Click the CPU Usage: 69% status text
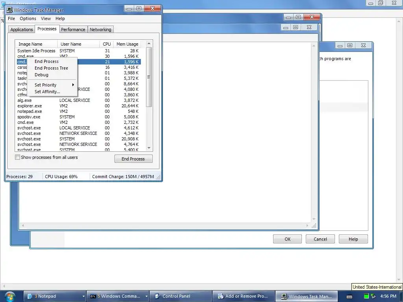This screenshot has height=302, width=403. coord(61,177)
